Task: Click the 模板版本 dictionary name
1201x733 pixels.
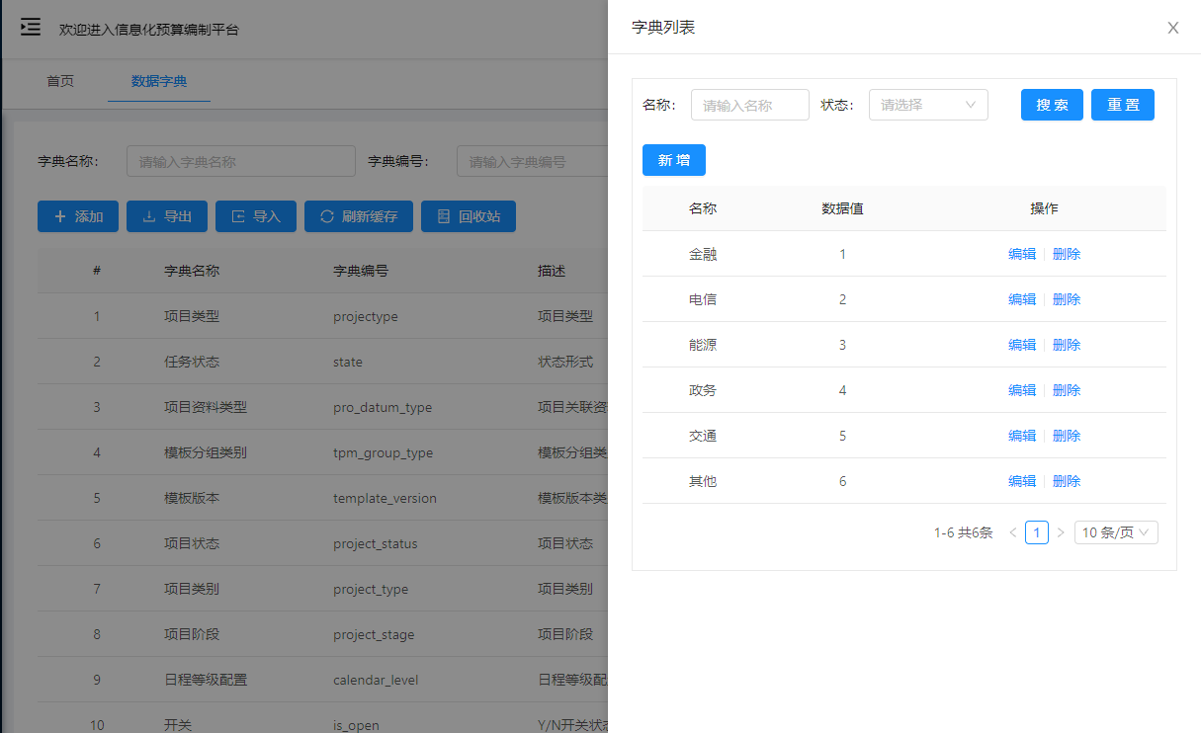Action: (192, 498)
